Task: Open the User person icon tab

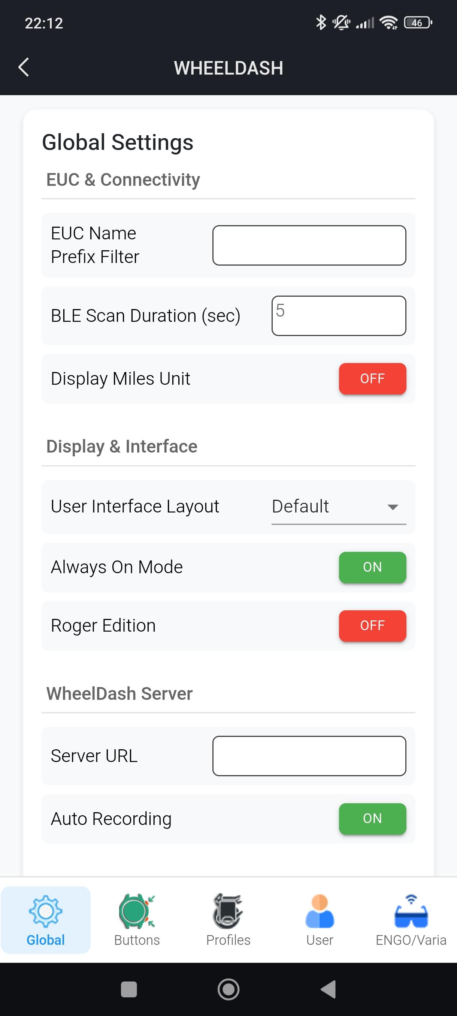Action: point(320,920)
